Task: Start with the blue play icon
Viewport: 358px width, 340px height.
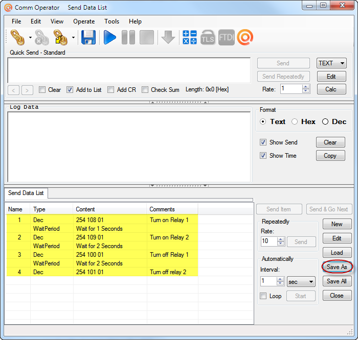Action: 110,37
